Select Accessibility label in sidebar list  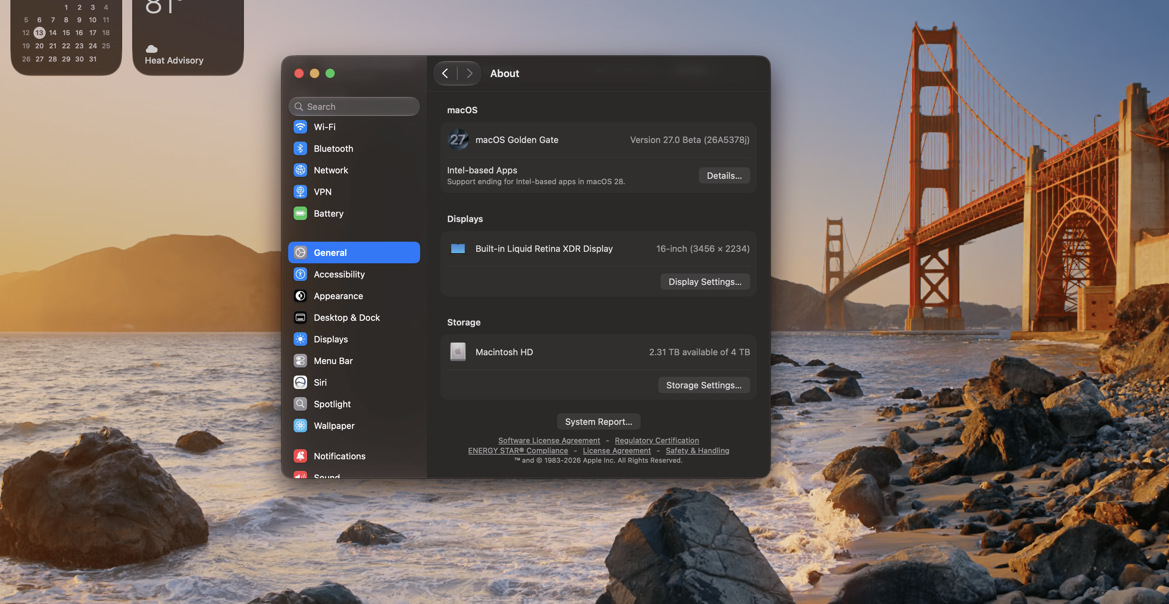(339, 274)
